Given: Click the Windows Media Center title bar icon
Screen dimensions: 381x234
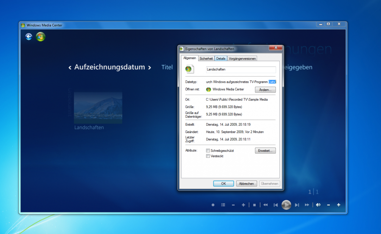Looking at the screenshot, I should (23, 25).
